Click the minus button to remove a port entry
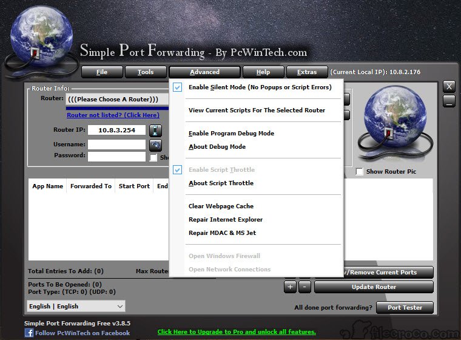Viewport: 461px width, 340px height. pos(305,287)
